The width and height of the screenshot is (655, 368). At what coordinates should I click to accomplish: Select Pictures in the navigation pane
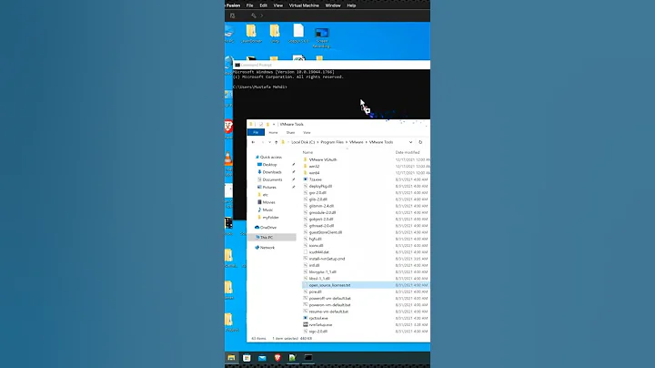click(269, 188)
